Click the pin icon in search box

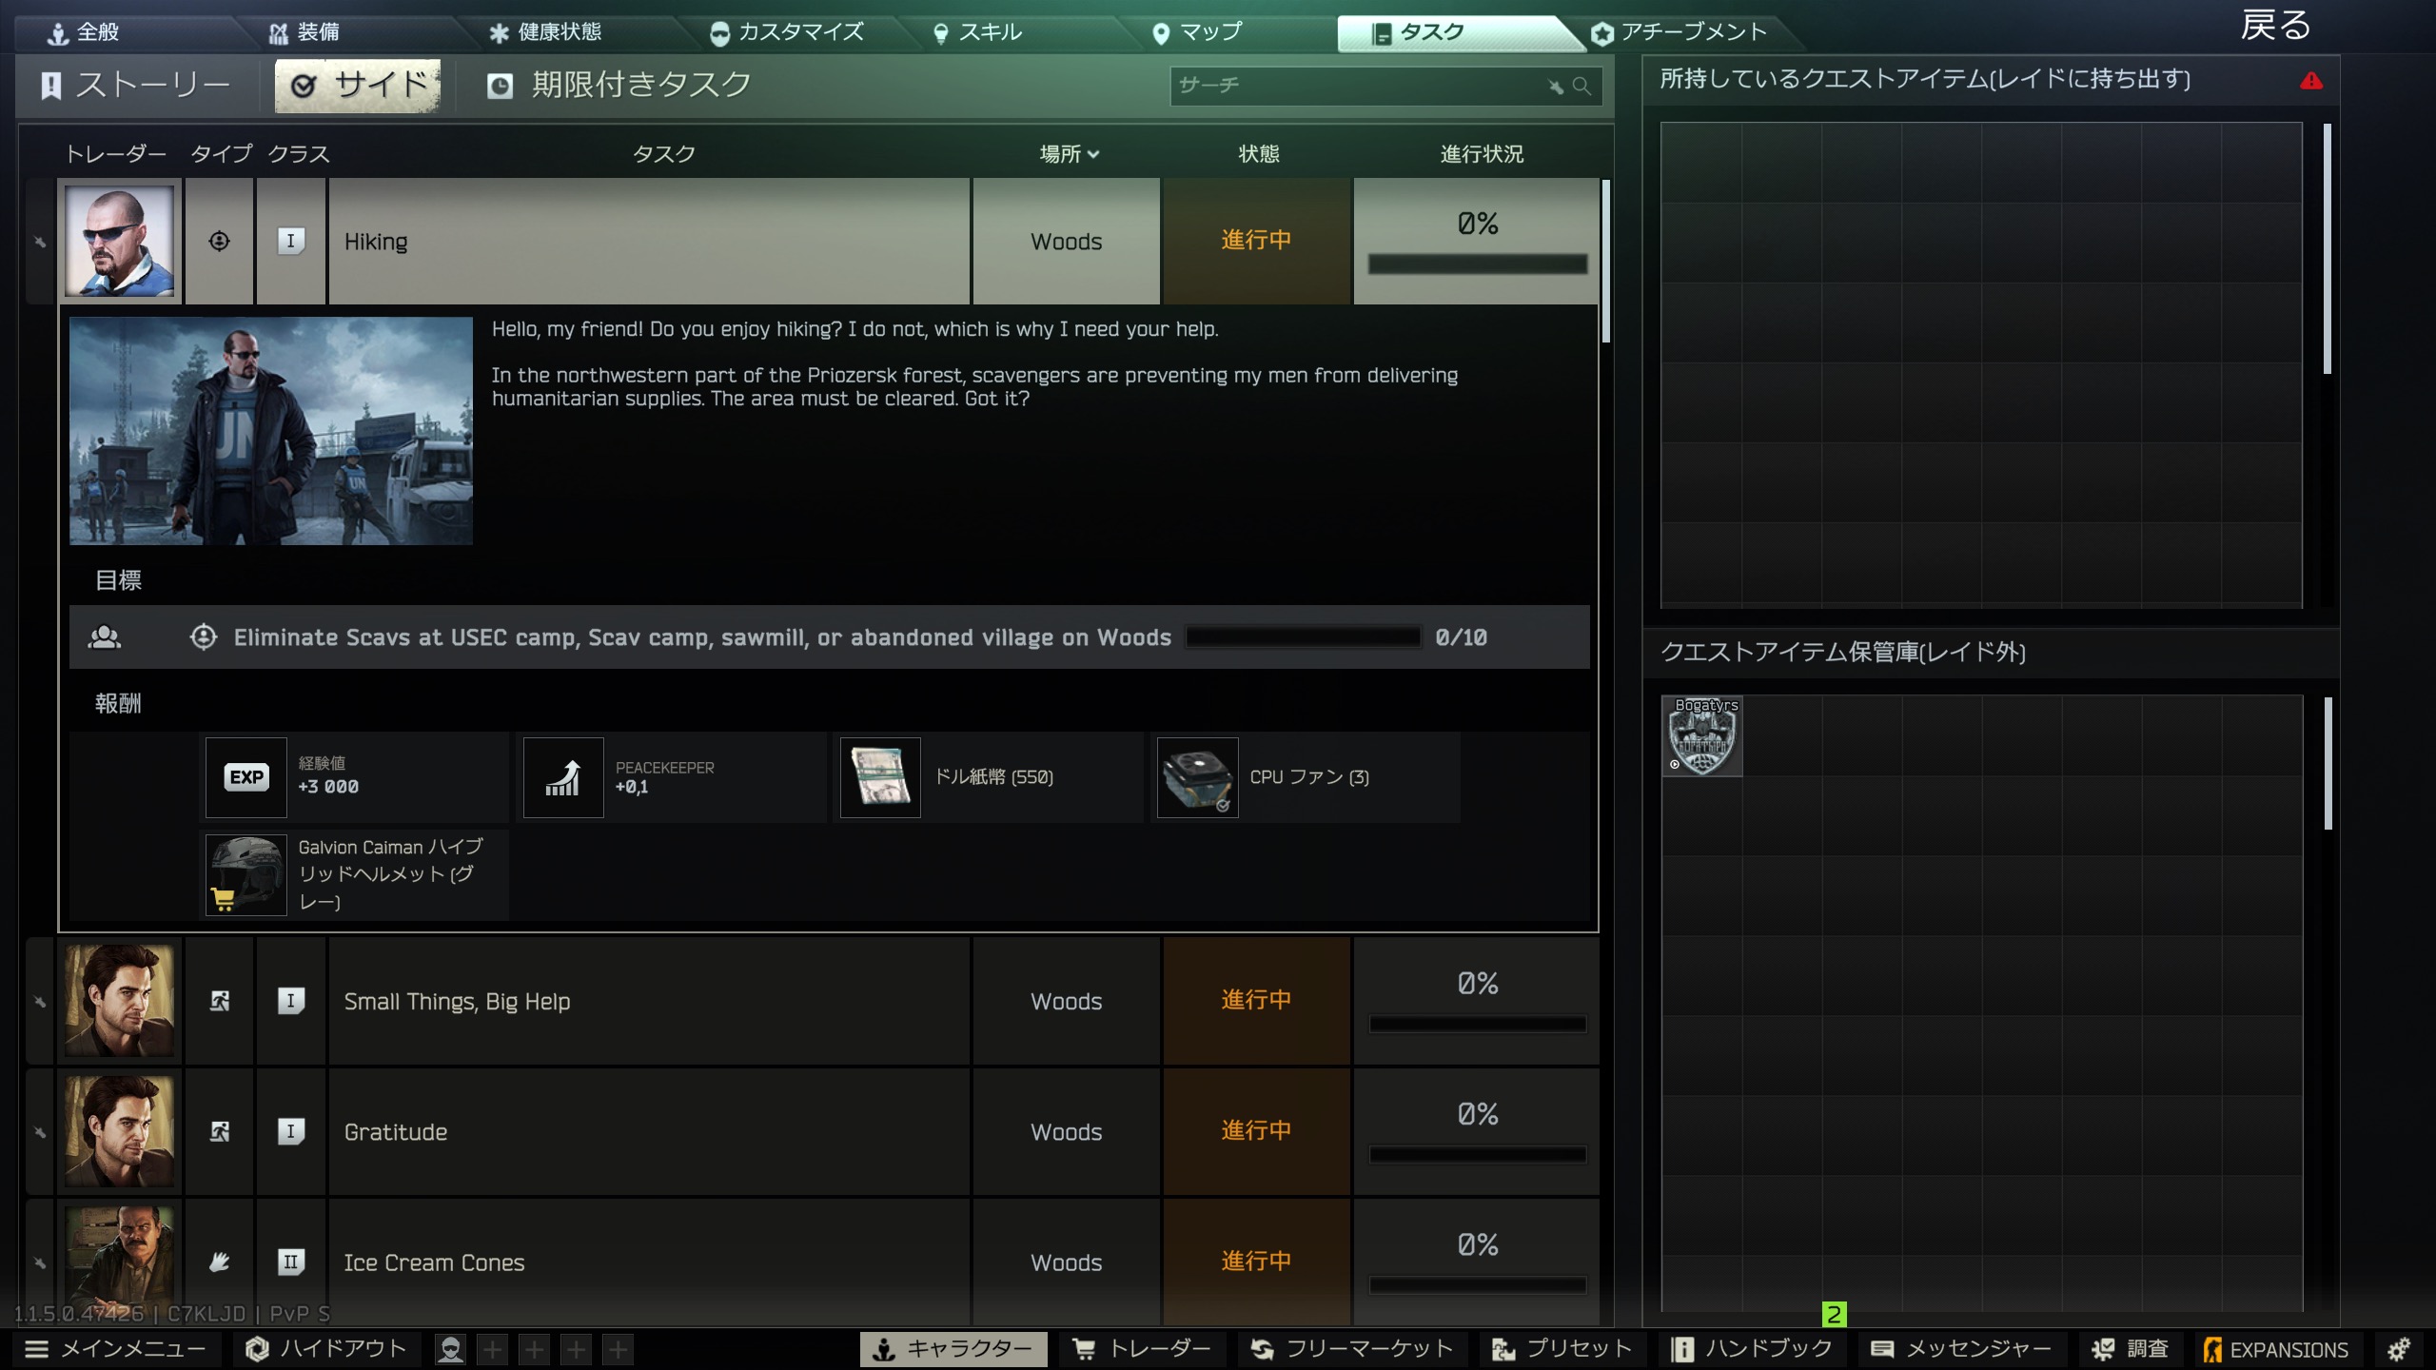pos(1556,87)
